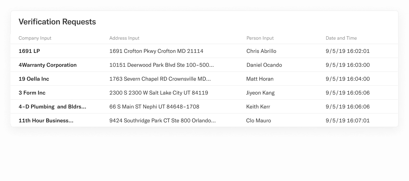Click the timestamp 9/5/19 16:06:06
Viewport: 409px width, 181px height.
pyautogui.click(x=348, y=107)
